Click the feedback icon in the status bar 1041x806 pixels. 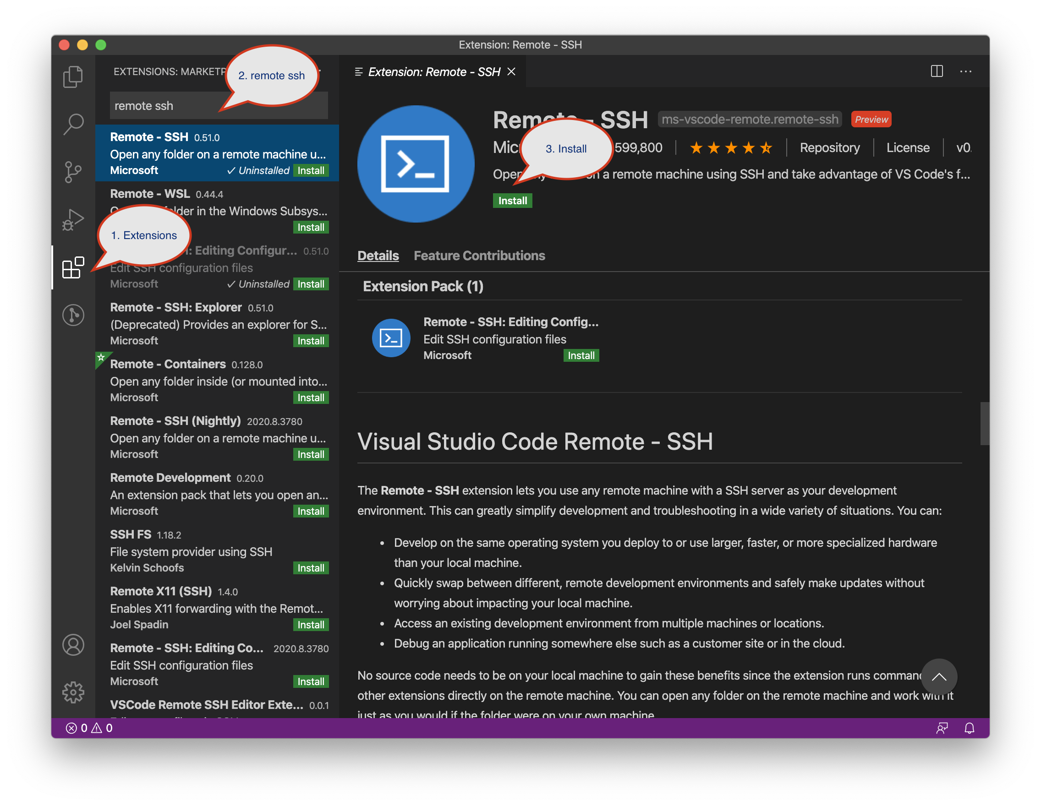pyautogui.click(x=942, y=728)
